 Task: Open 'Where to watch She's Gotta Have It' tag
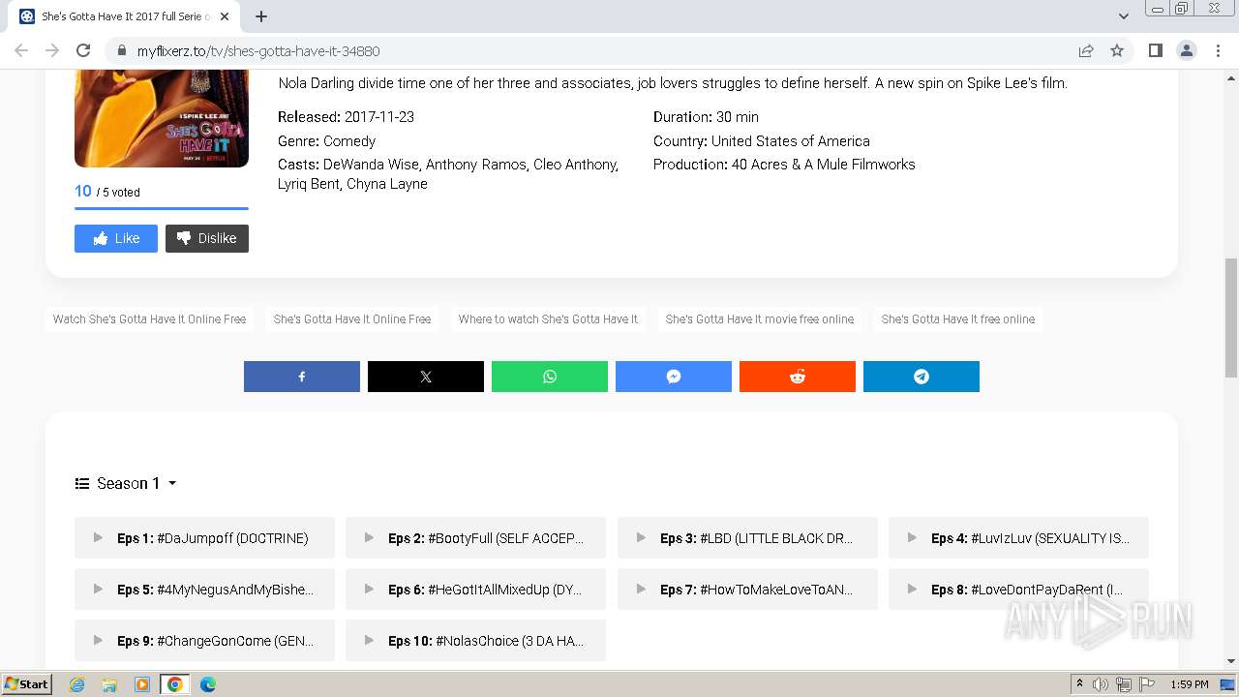click(x=548, y=319)
